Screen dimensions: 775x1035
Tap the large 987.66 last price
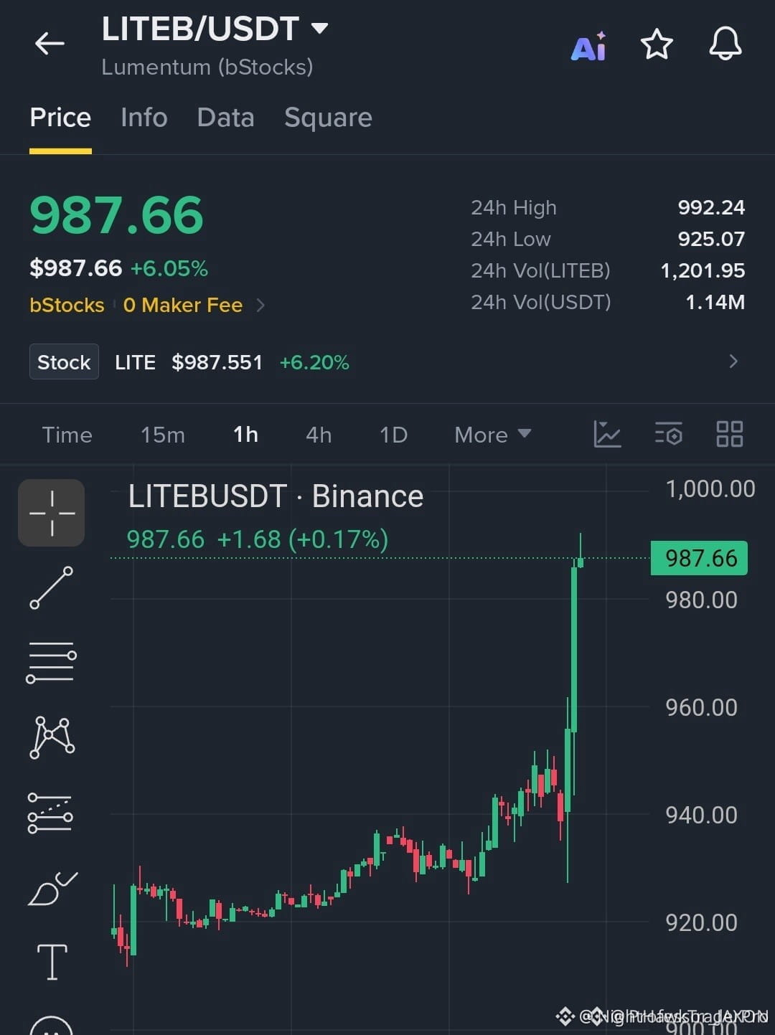click(116, 215)
